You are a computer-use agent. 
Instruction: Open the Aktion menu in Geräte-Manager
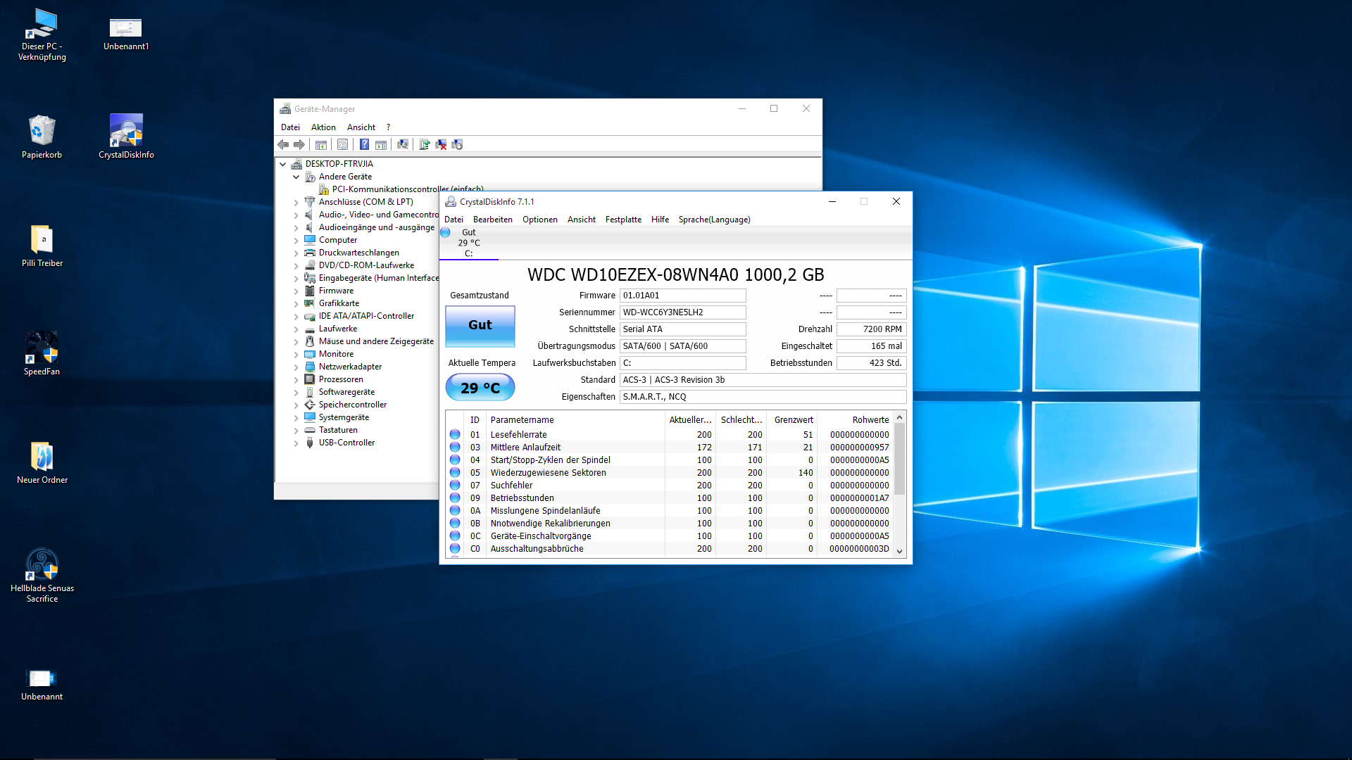323,127
